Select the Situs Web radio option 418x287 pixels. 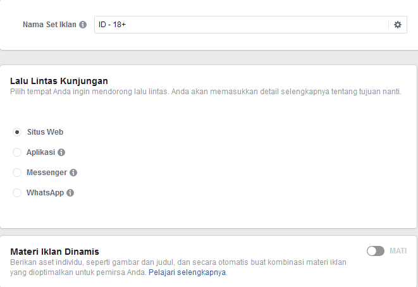pyautogui.click(x=17, y=132)
